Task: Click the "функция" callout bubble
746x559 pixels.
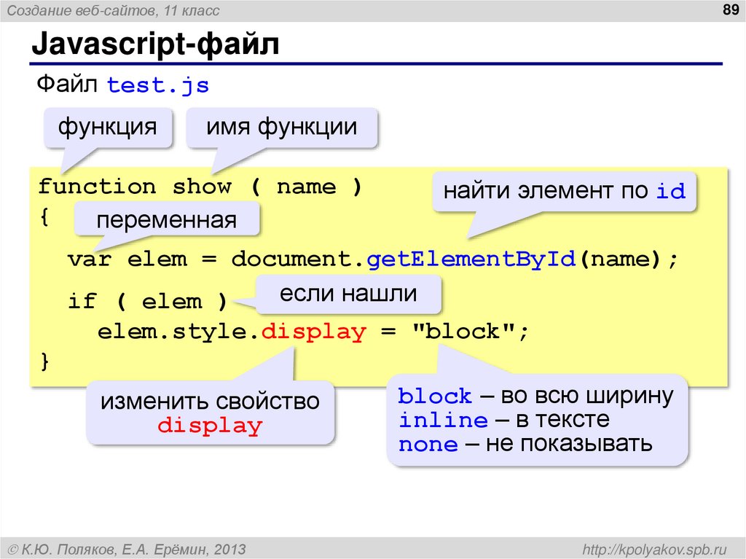Action: pyautogui.click(x=108, y=127)
